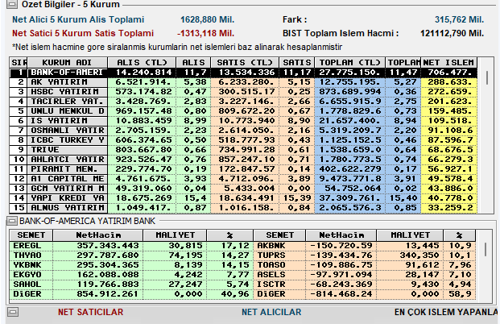Click the -1313,118 Mil. total sell value

205,33
